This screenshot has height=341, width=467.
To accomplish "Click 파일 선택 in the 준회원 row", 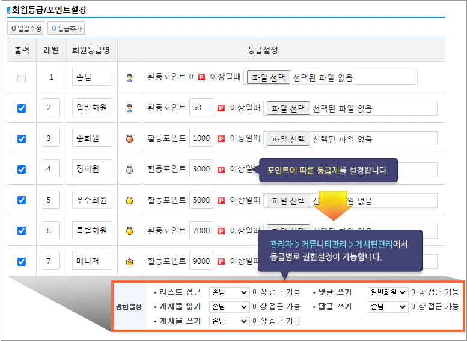I will coord(288,139).
